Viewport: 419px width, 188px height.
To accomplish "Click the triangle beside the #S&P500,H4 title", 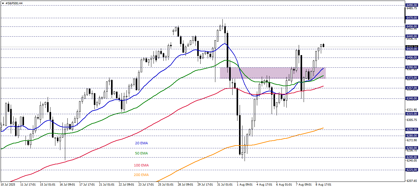I will (3, 3).
